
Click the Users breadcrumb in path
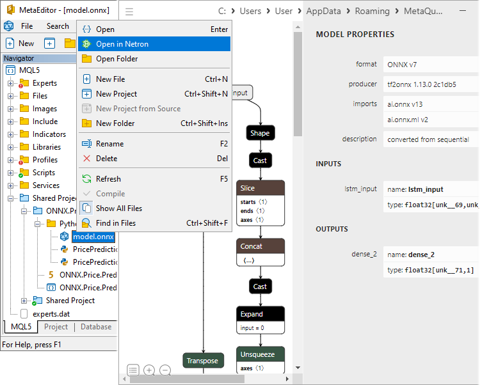pyautogui.click(x=250, y=12)
